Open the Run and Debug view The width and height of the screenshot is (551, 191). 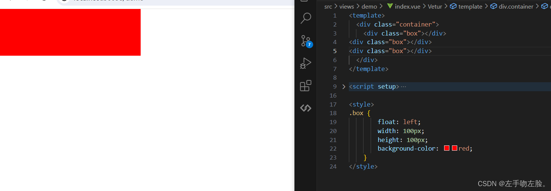click(306, 63)
